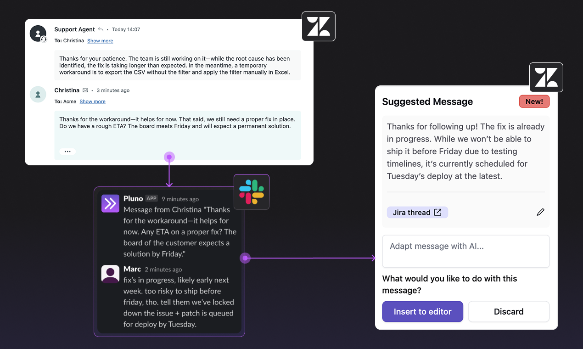Click Christina's avatar icon
The image size is (583, 349).
point(38,94)
